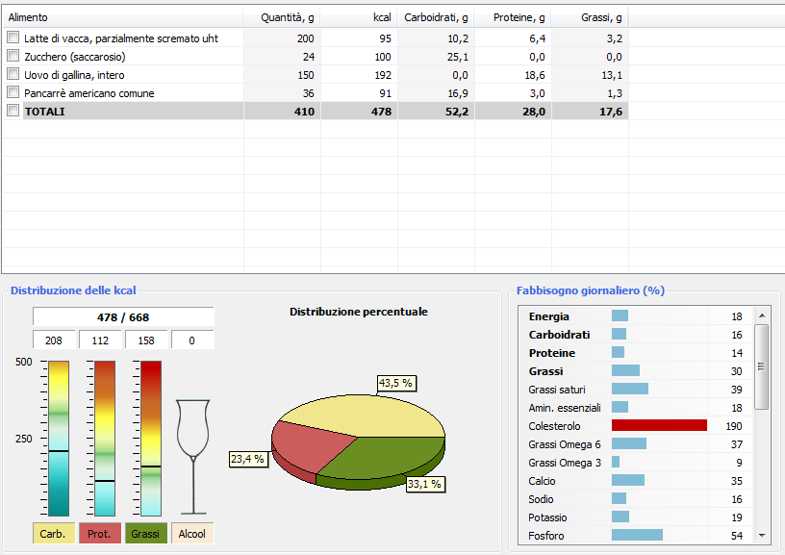Click the Alcool legend label

(192, 534)
